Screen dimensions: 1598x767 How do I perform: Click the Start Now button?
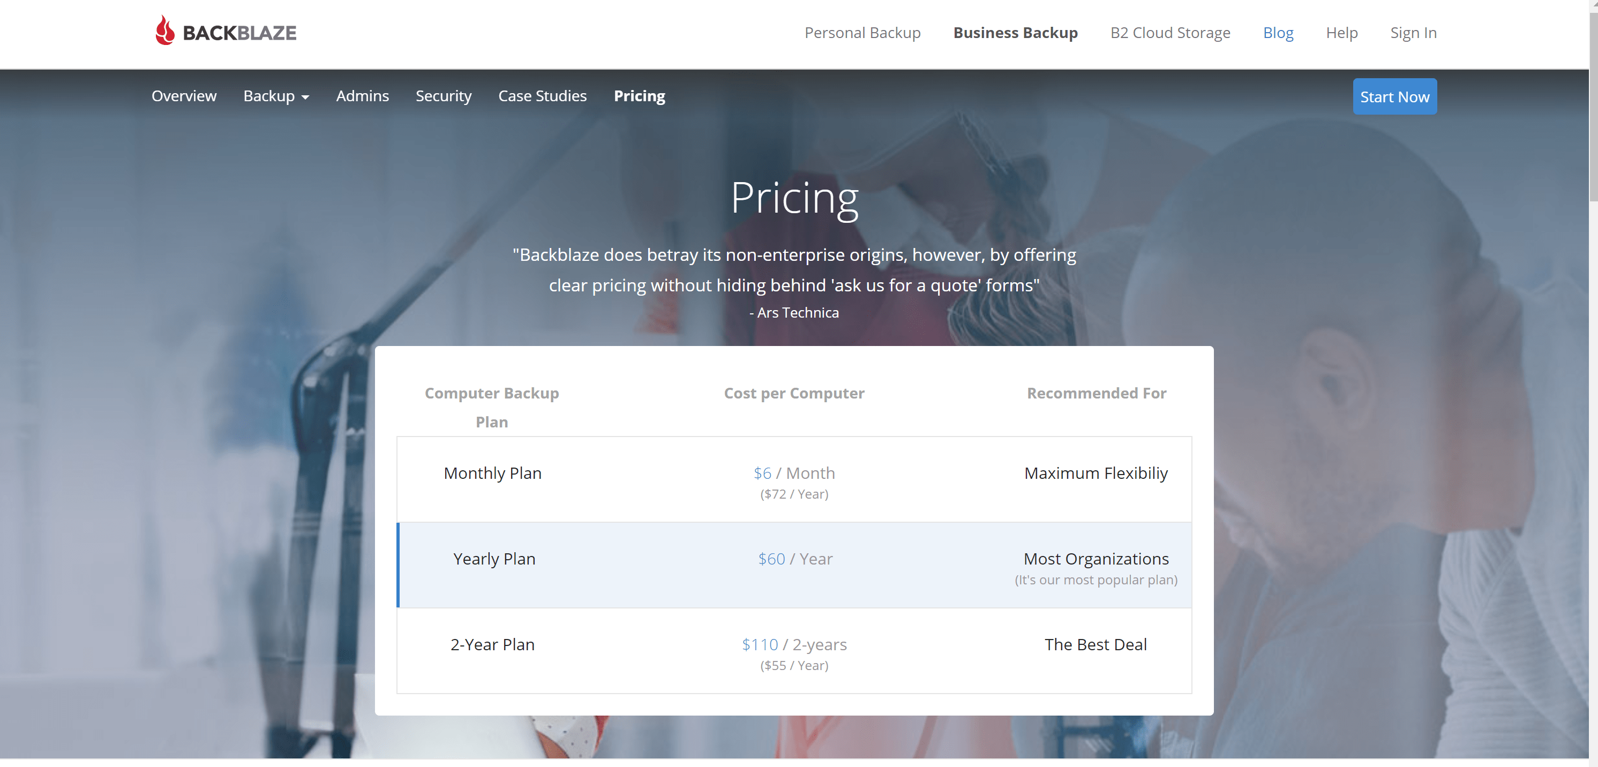[1394, 97]
